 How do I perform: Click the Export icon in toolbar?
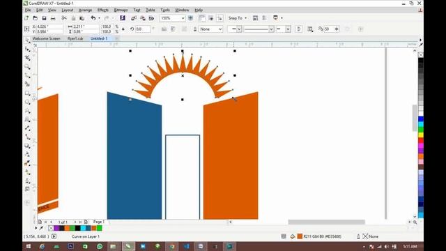point(142,18)
